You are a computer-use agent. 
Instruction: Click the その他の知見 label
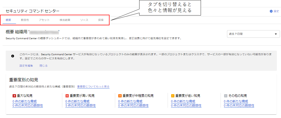(x=237, y=96)
